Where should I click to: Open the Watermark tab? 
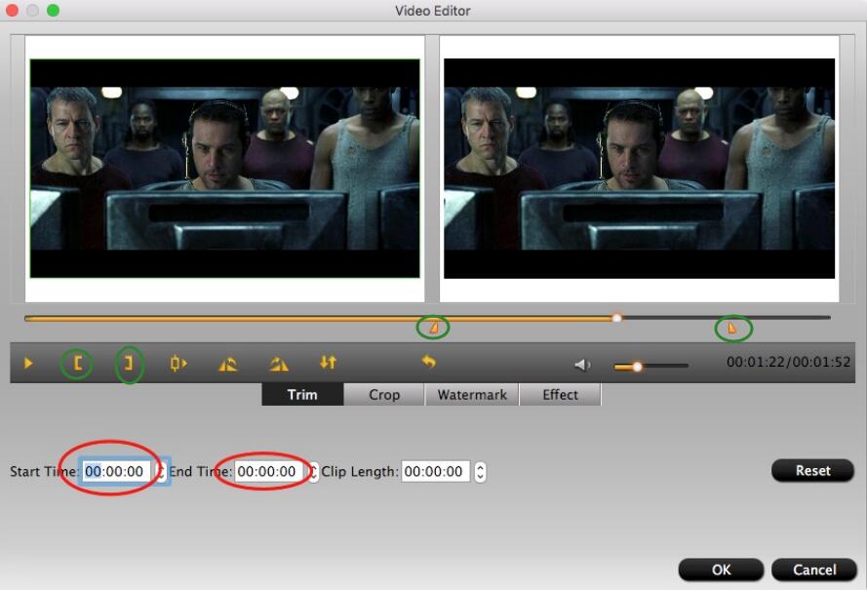pyautogui.click(x=471, y=395)
